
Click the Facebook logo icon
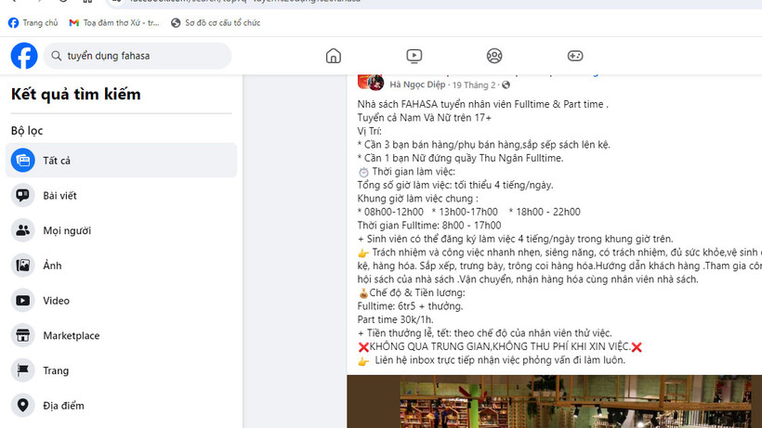pos(24,56)
